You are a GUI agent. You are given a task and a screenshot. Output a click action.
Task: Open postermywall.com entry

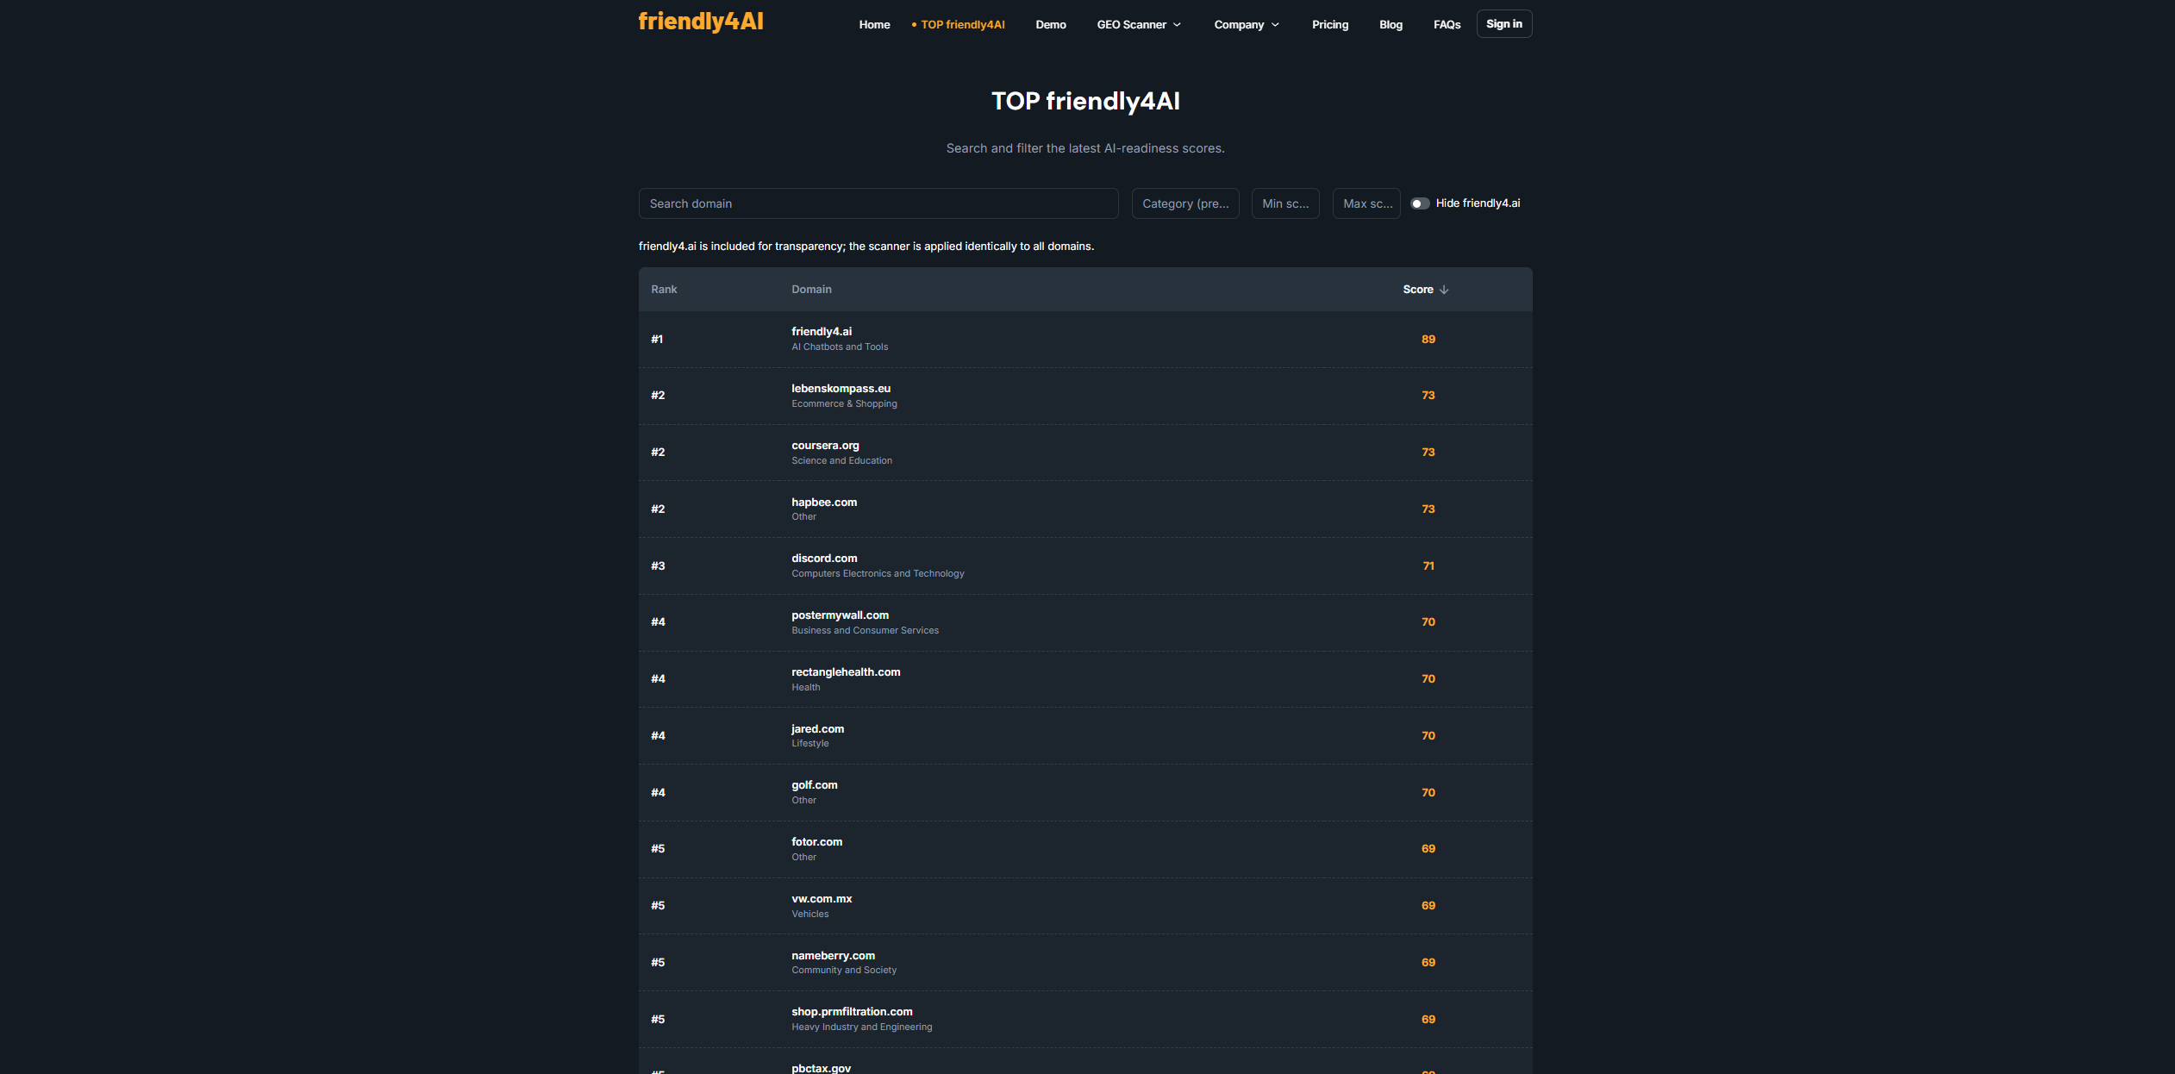[840, 615]
